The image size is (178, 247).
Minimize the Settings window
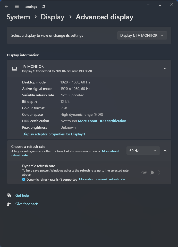pos(148,4)
